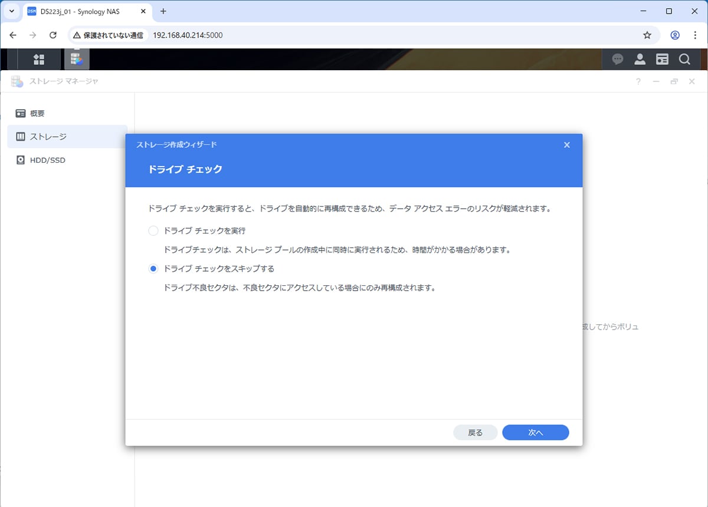Open DSM user options person icon

tap(640, 59)
